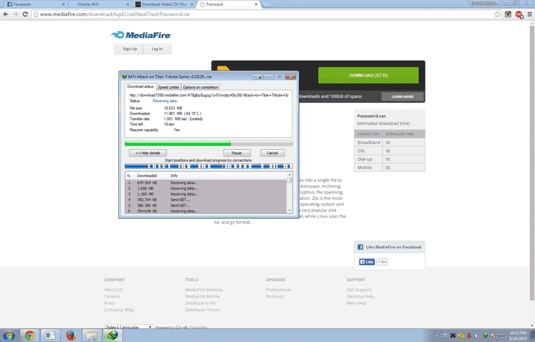This screenshot has height=342, width=535.
Task: Click the MediaFire logo
Action: pos(140,35)
